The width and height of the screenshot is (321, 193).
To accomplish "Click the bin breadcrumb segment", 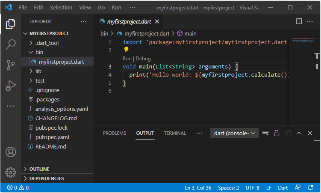I will 104,34.
